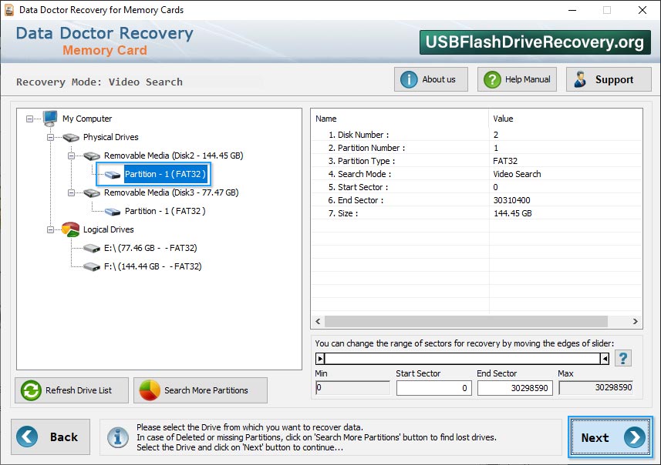Viewport: 661px width, 465px height.
Task: Click Search More Partitions
Action: pyautogui.click(x=201, y=390)
